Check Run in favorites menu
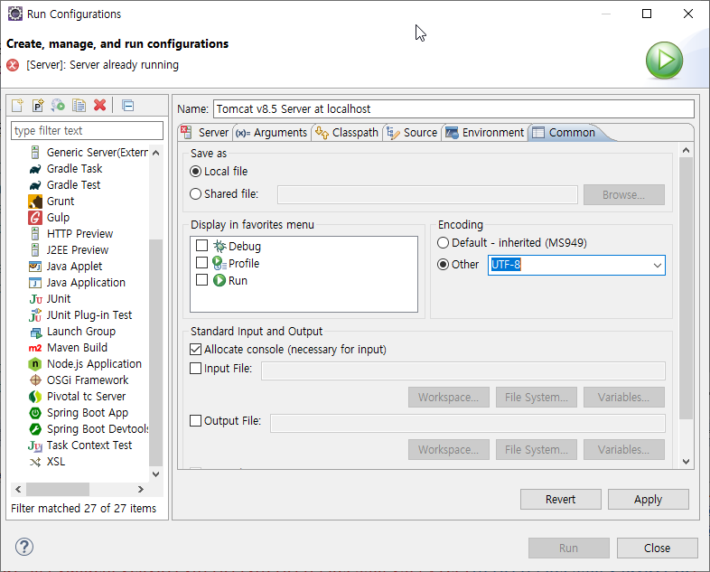The height and width of the screenshot is (572, 710). tap(202, 280)
